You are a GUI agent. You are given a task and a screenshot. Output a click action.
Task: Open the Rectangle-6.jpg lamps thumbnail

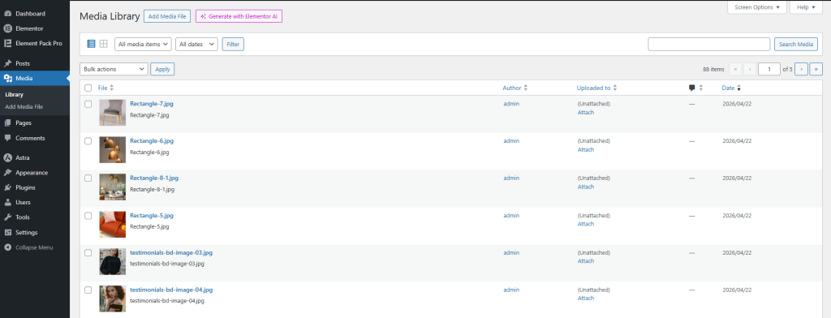pyautogui.click(x=112, y=149)
